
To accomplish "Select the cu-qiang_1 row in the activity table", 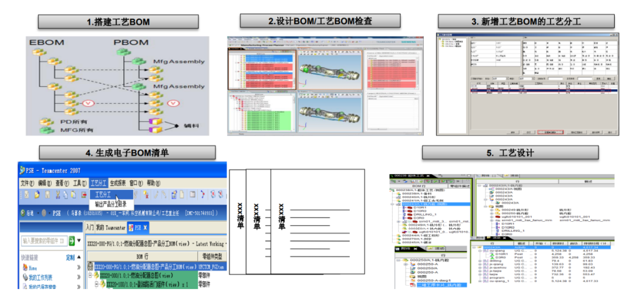I will [542, 281].
